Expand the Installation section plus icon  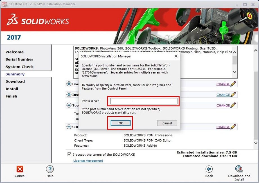click(x=69, y=95)
